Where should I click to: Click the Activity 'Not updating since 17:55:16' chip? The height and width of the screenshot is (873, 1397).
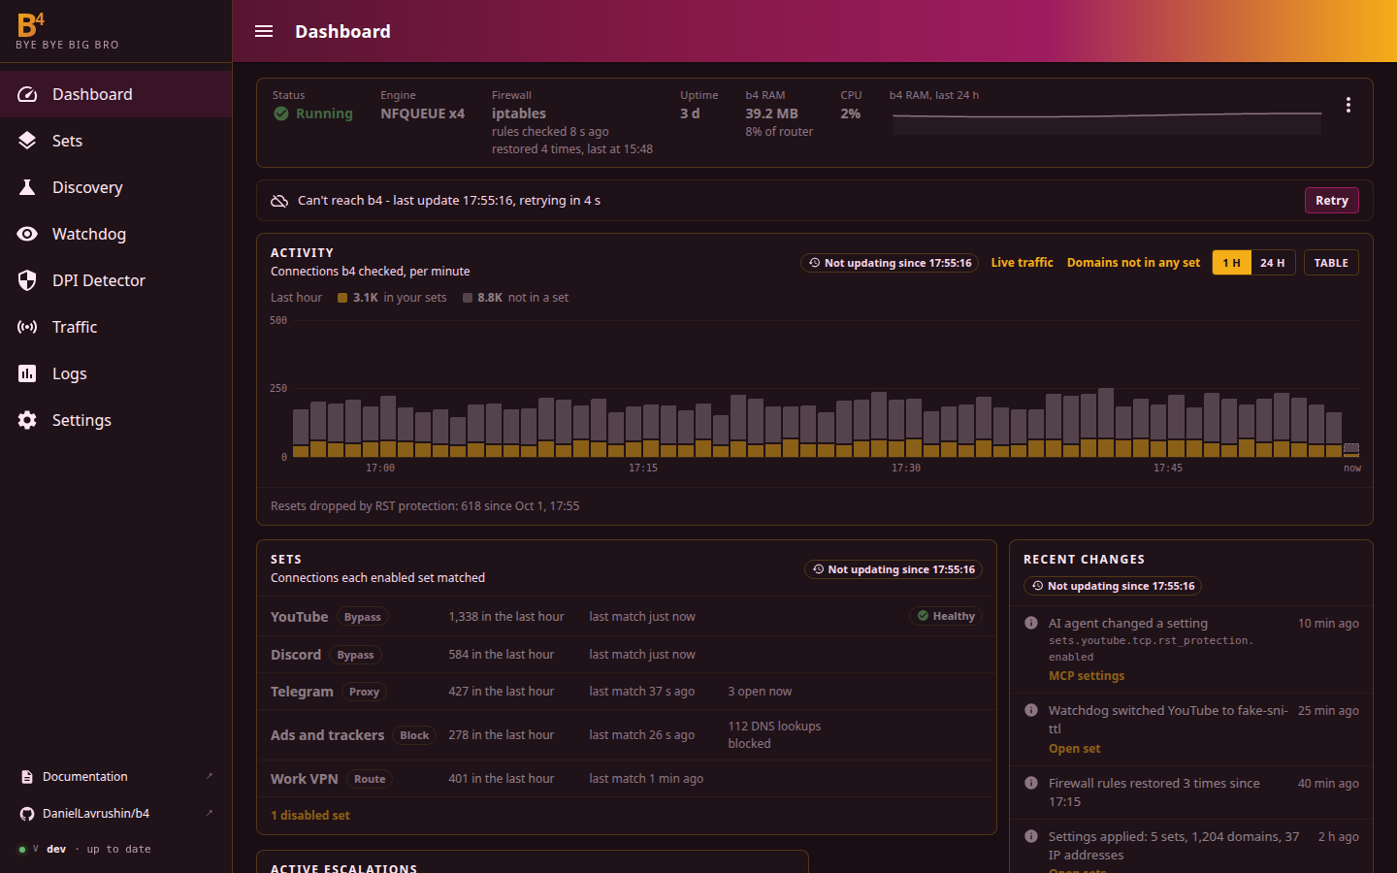tap(890, 263)
